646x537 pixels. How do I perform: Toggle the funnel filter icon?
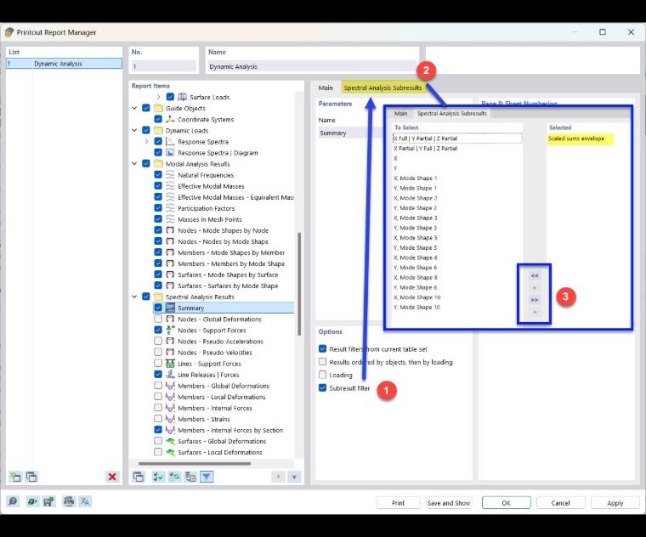[207, 477]
